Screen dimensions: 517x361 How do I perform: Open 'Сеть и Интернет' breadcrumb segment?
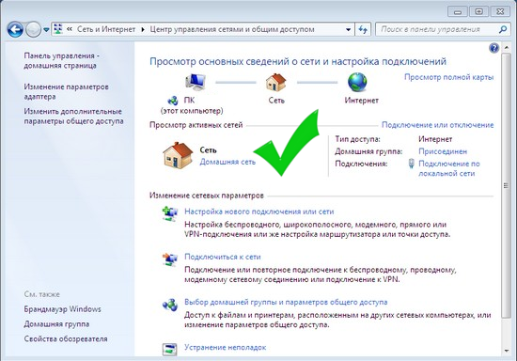coord(106,29)
